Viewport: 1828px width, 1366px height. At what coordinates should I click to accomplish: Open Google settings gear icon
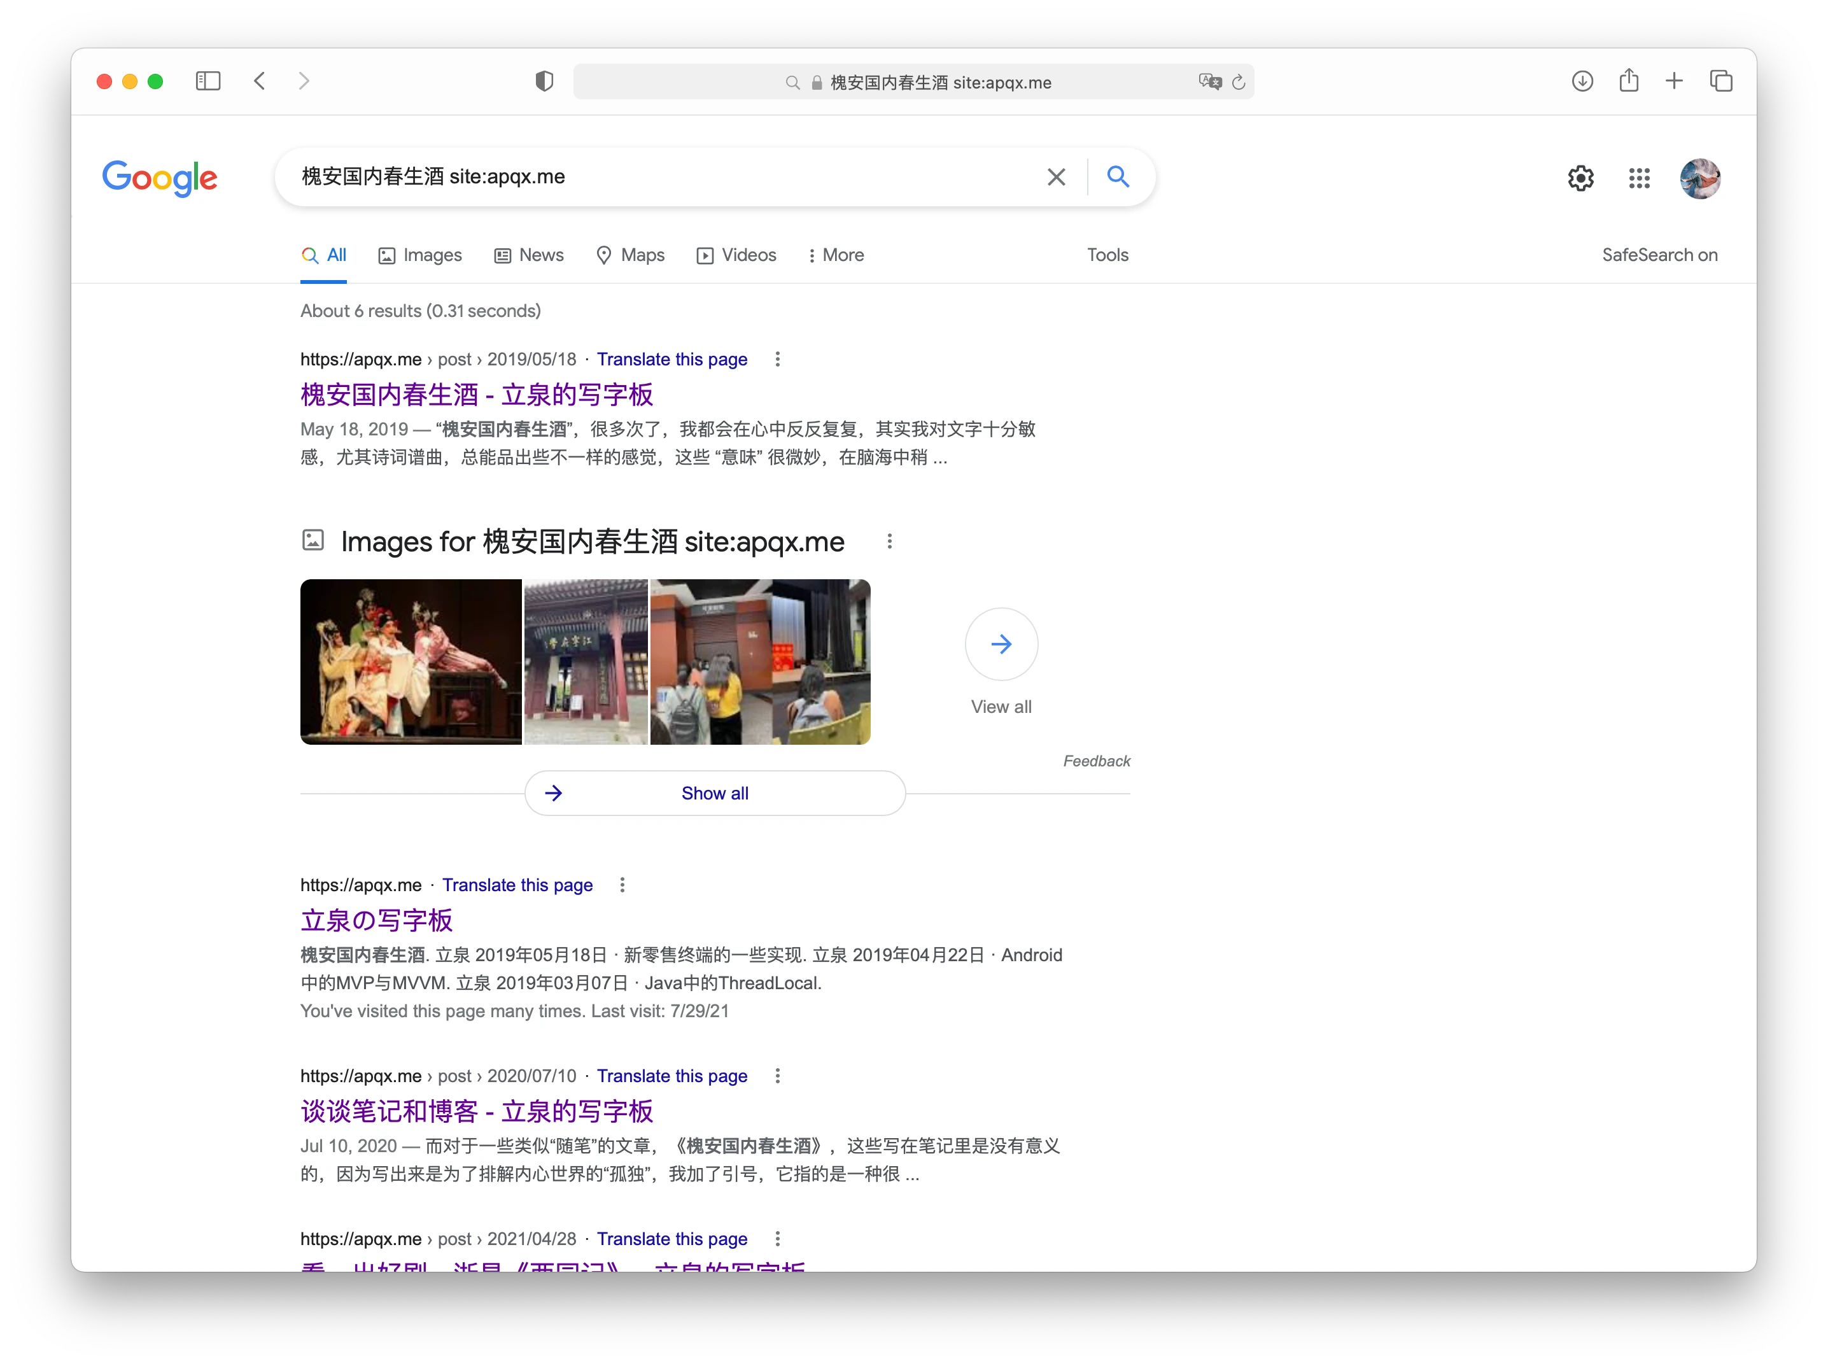coord(1580,178)
